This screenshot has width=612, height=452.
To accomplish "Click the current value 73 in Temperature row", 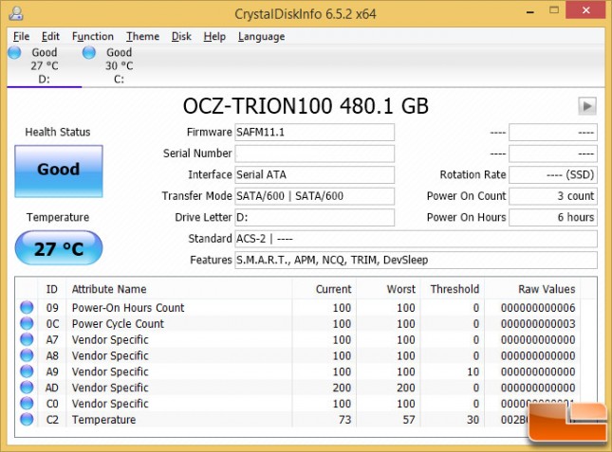I will coord(345,420).
